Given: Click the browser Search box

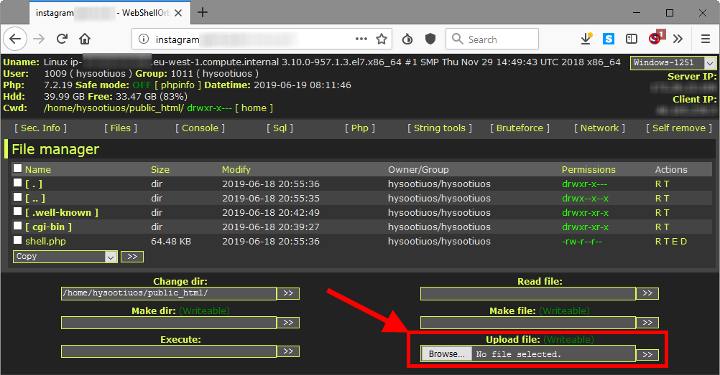Looking at the screenshot, I should click(491, 39).
